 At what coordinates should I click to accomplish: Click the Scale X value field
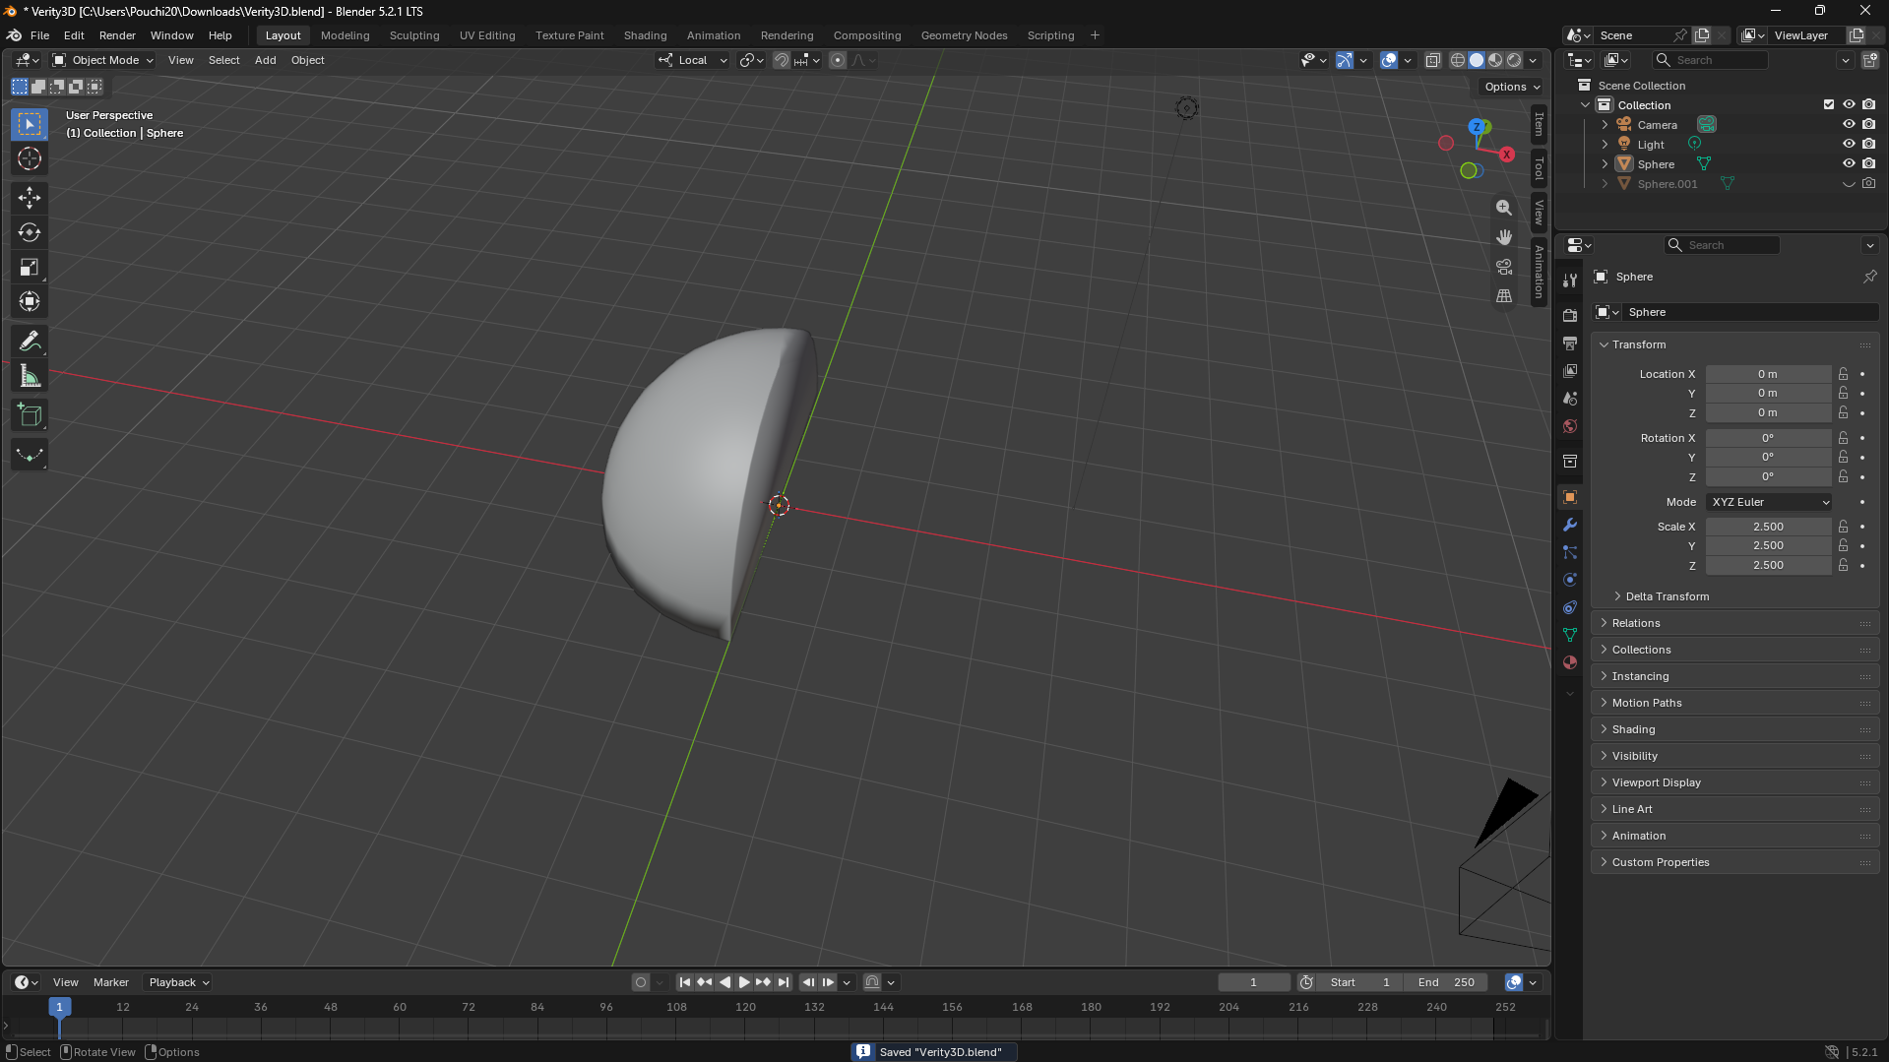click(1768, 527)
